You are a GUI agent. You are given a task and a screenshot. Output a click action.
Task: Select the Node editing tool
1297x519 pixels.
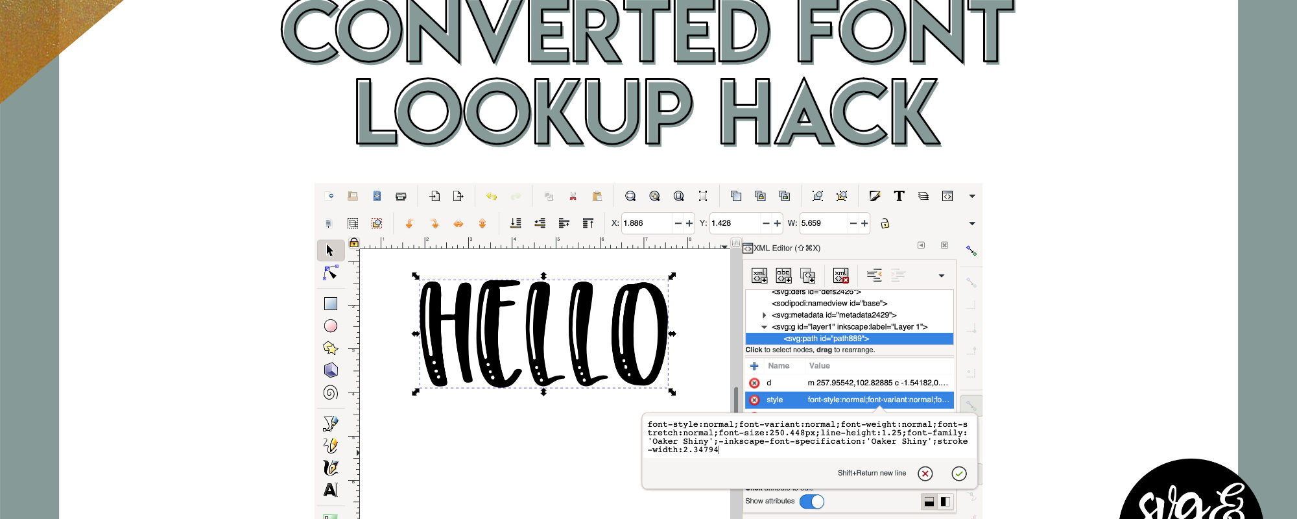(x=331, y=273)
